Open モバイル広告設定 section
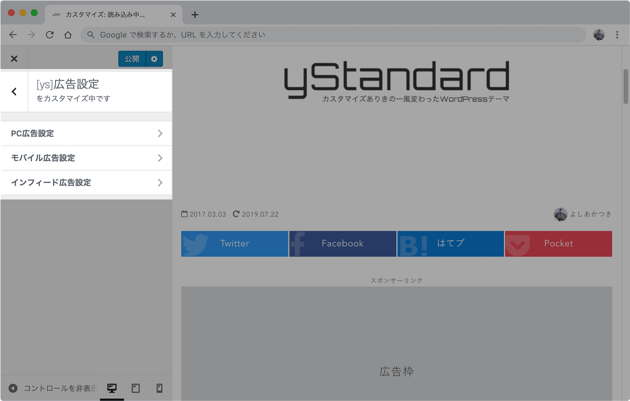 (86, 158)
